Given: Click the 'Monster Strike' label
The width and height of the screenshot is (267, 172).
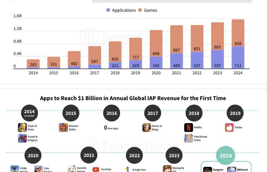Looking at the screenshot, I should [73, 128].
